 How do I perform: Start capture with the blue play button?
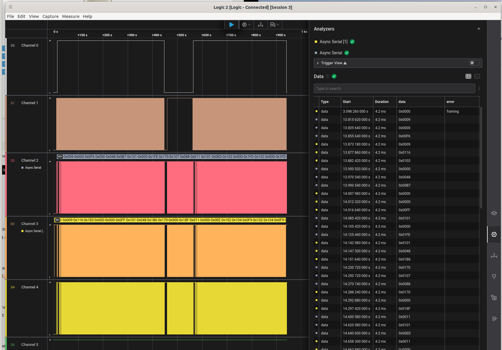coord(231,25)
